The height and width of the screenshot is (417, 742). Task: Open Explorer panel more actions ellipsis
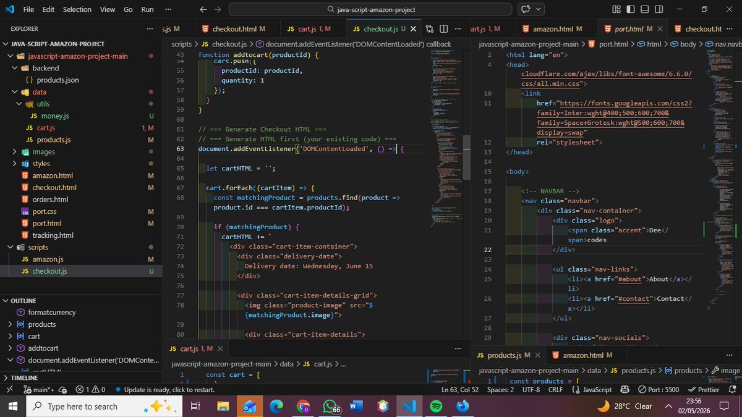pos(150,28)
